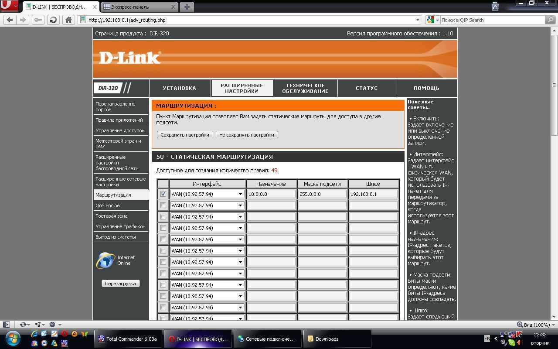Switch to the СТАТУС tab
558x349 pixels.
coord(367,88)
